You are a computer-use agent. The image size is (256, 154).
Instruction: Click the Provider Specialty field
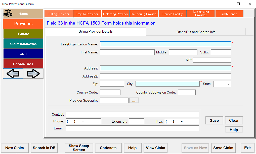[x=114, y=100]
